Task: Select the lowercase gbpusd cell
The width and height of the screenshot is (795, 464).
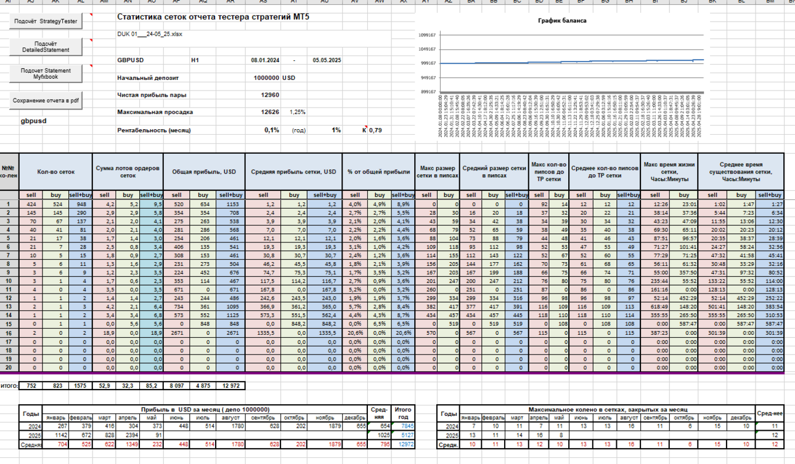Action: click(33, 121)
